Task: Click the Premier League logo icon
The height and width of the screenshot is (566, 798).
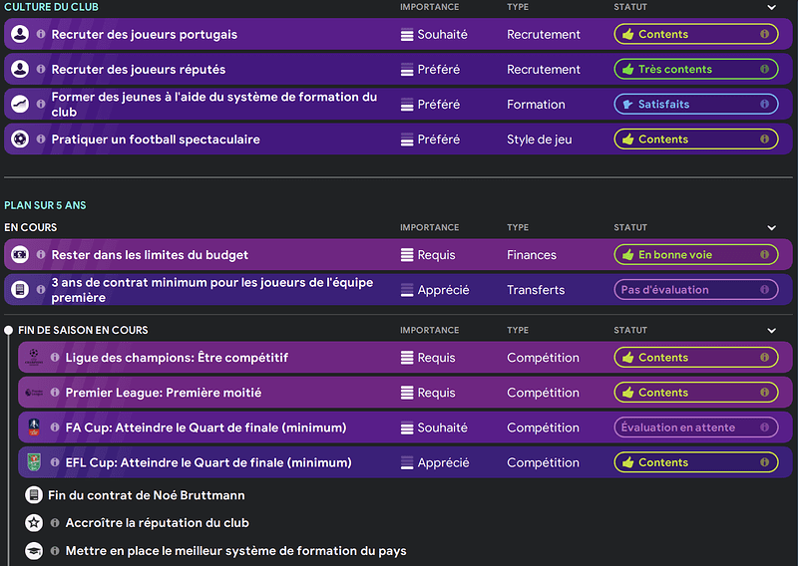Action: [x=34, y=393]
